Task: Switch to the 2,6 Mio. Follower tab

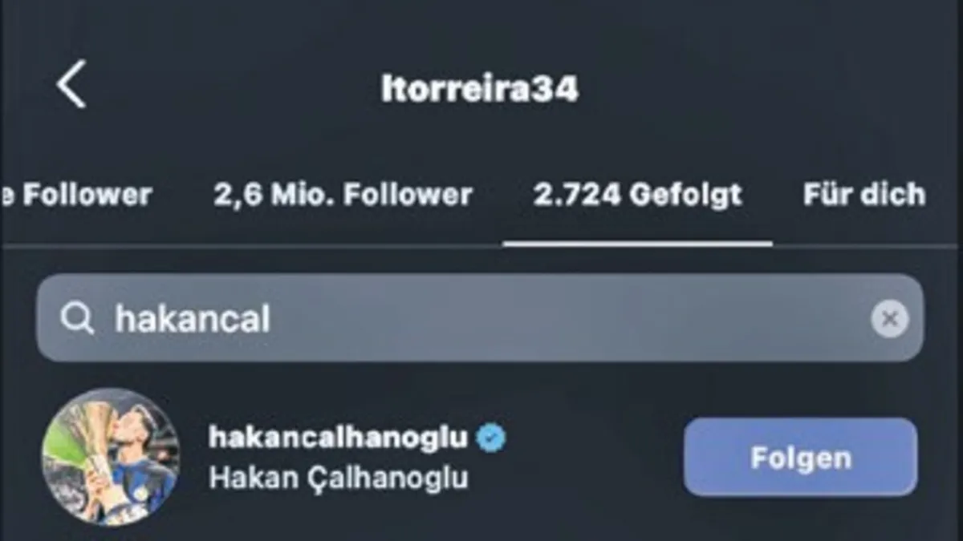Action: [343, 195]
